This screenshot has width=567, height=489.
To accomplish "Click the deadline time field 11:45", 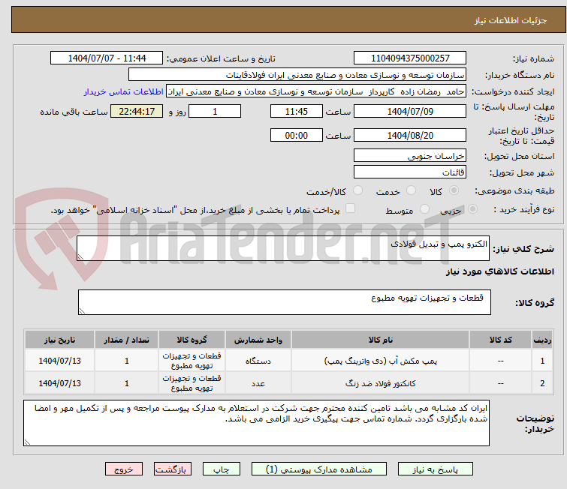I will (x=296, y=111).
